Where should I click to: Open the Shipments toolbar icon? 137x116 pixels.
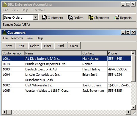tap(99, 18)
